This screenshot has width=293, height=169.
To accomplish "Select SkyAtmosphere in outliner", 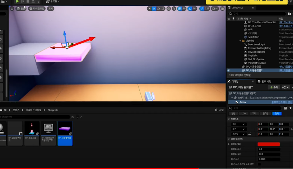I will pyautogui.click(x=256, y=52).
